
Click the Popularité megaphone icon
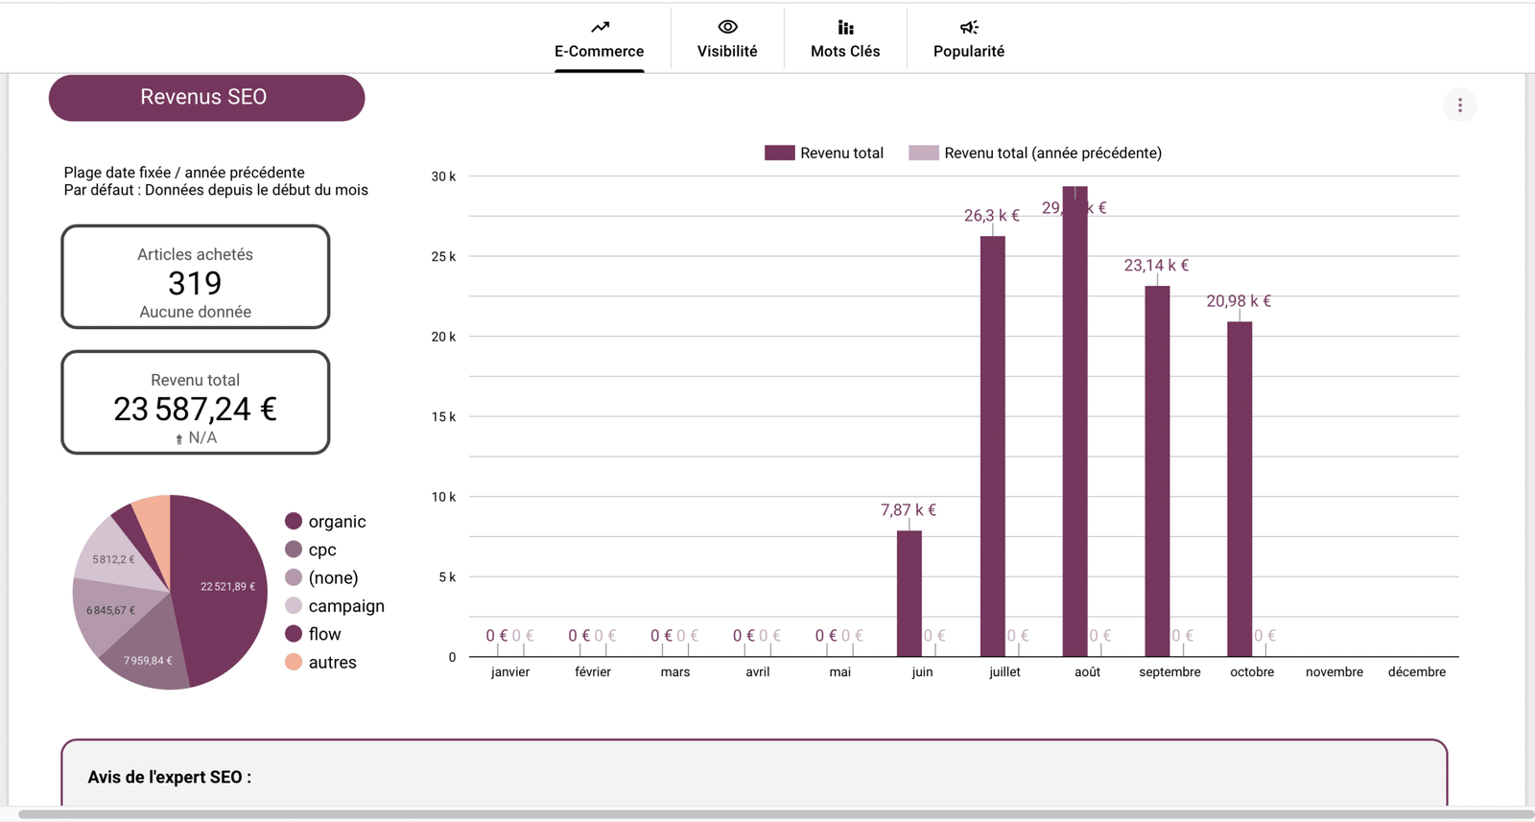(969, 27)
